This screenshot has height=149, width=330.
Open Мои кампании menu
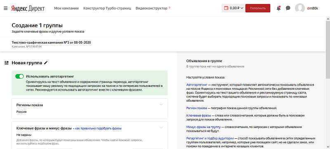coord(66,8)
